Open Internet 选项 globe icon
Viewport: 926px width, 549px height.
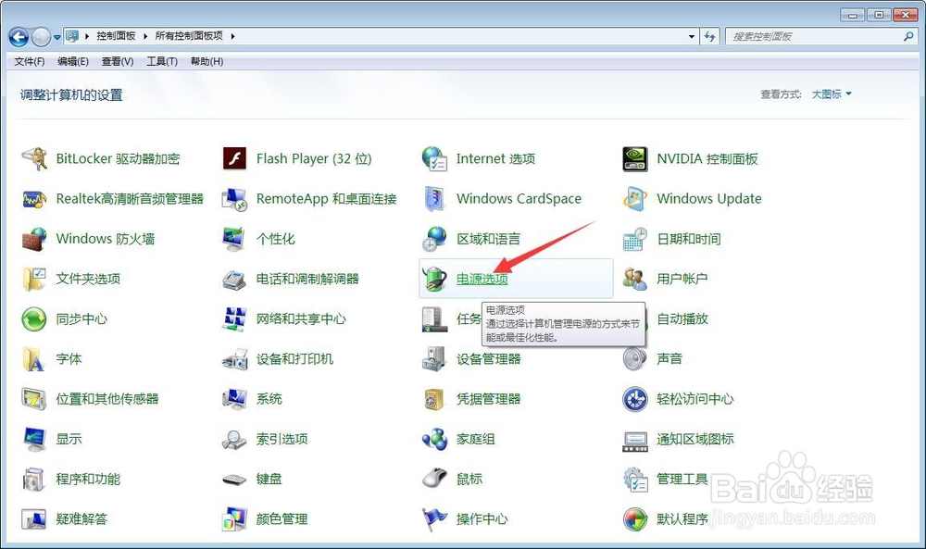pyautogui.click(x=434, y=159)
